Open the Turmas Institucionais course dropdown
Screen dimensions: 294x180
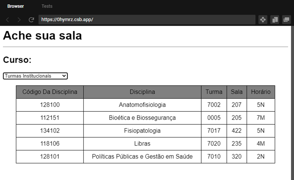pos(35,76)
